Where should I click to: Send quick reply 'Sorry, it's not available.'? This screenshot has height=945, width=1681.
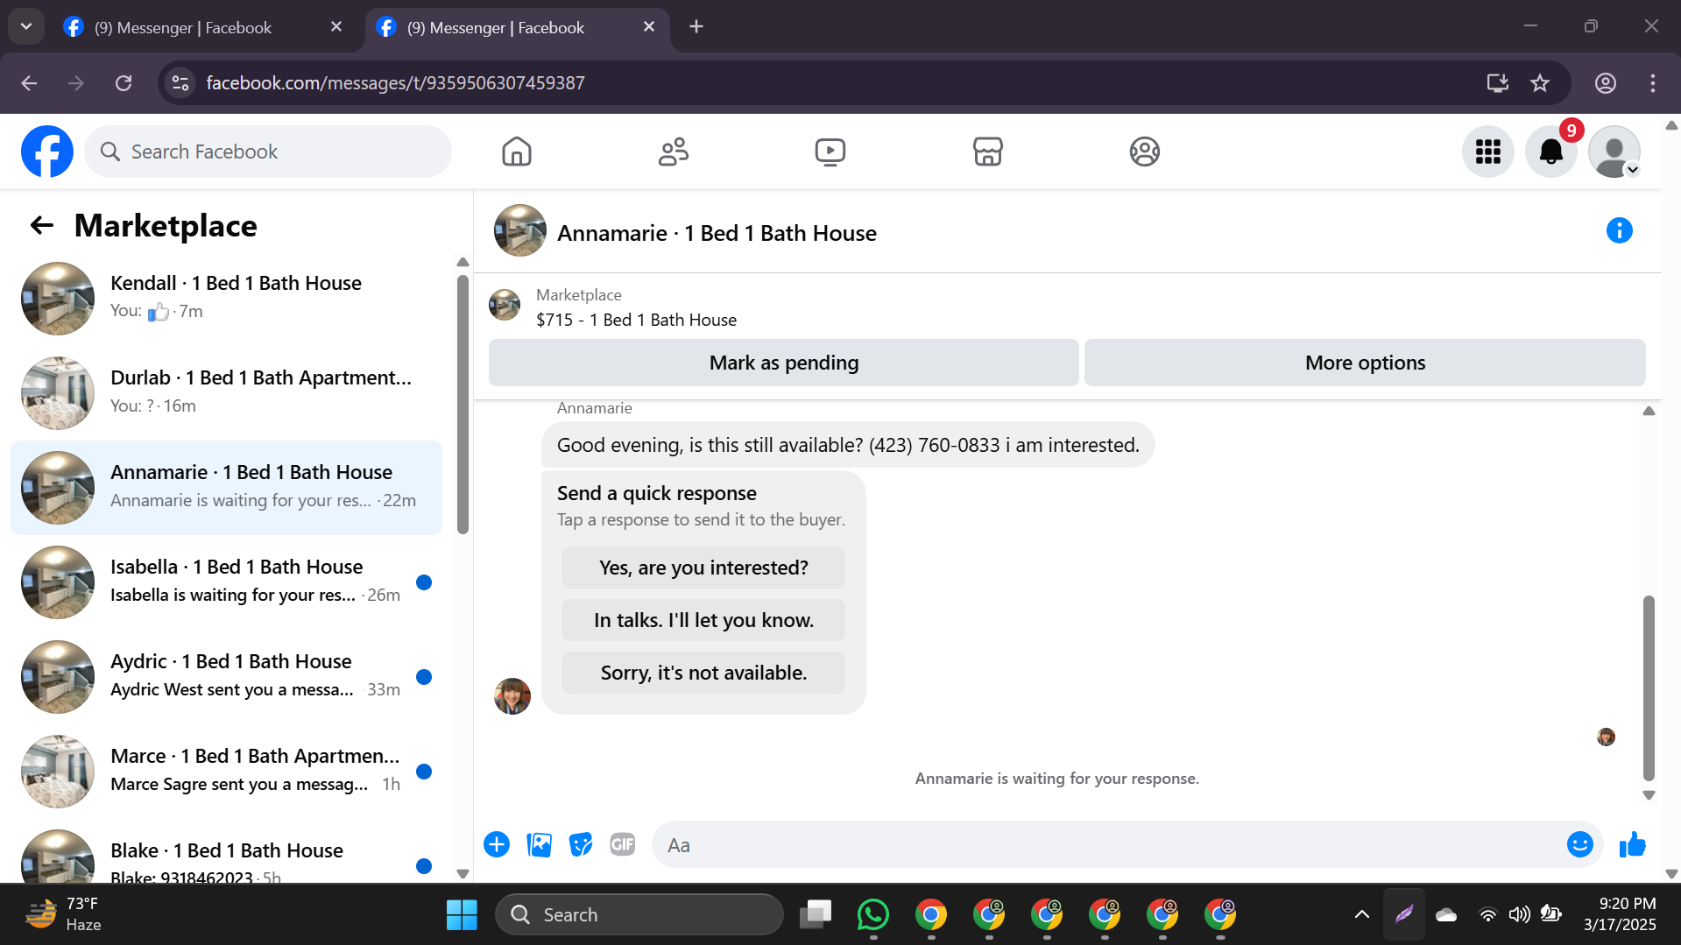[703, 673]
